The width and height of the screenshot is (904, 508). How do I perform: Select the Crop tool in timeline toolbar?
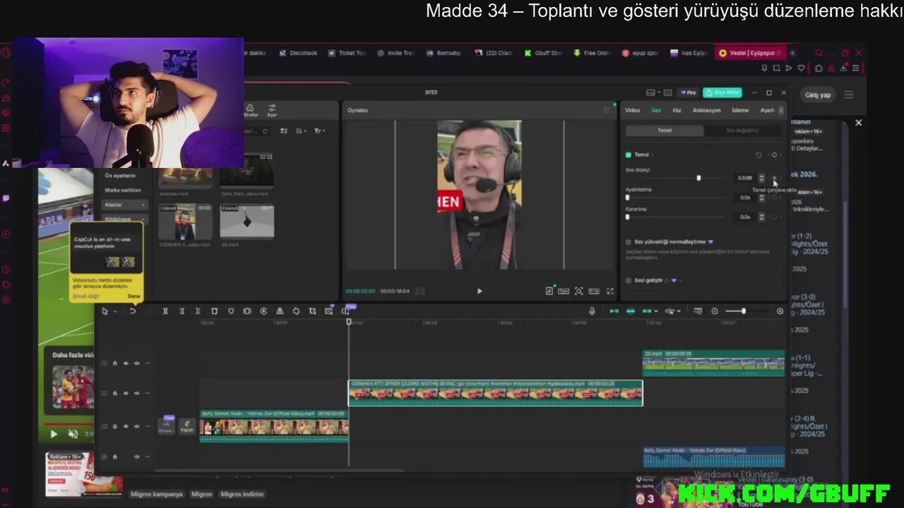[312, 311]
